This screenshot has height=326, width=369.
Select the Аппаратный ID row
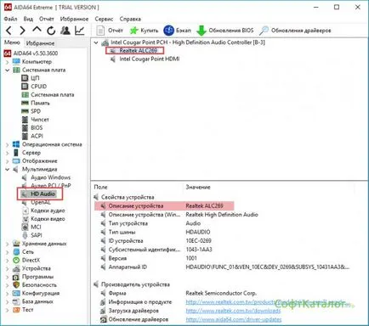pyautogui.click(x=225, y=267)
